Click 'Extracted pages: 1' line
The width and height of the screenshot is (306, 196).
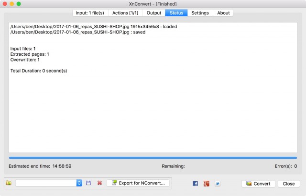coord(30,54)
